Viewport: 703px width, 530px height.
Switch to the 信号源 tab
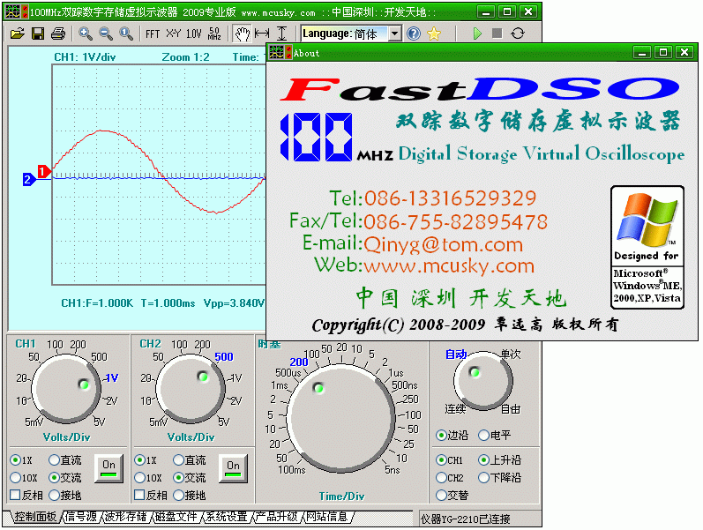pyautogui.click(x=80, y=517)
